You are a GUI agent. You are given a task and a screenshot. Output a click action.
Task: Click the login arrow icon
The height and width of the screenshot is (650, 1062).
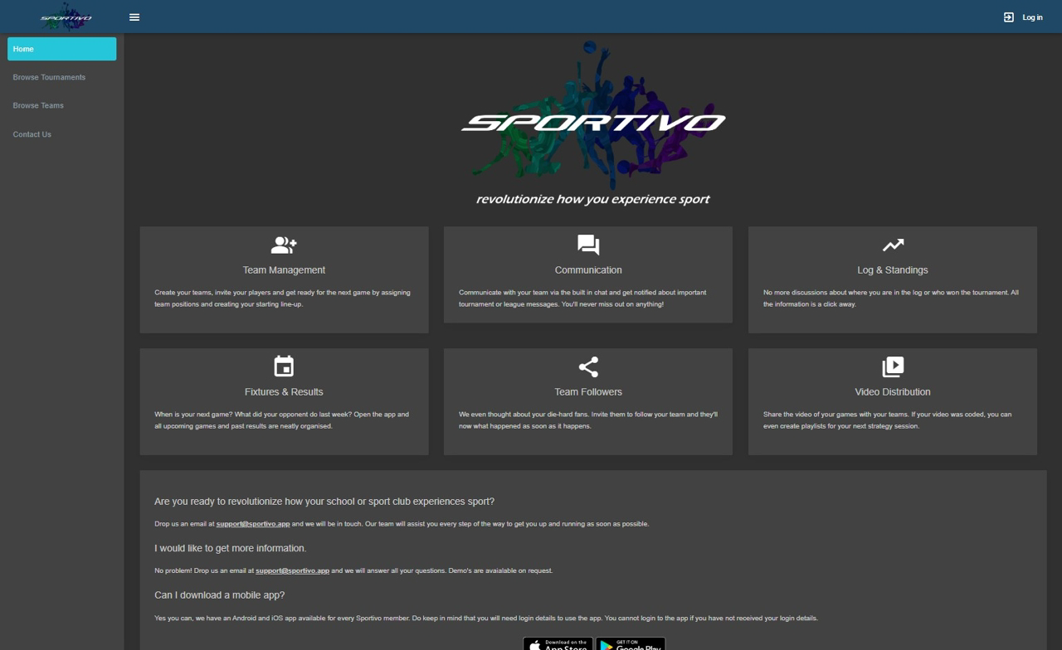(x=1009, y=17)
